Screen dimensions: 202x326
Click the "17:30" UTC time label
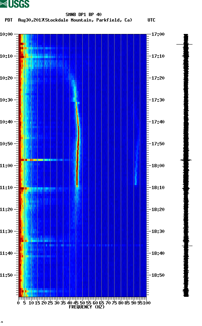pos(158,100)
